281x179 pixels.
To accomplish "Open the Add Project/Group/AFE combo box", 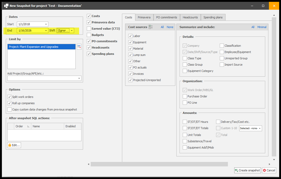I will coord(79,78).
